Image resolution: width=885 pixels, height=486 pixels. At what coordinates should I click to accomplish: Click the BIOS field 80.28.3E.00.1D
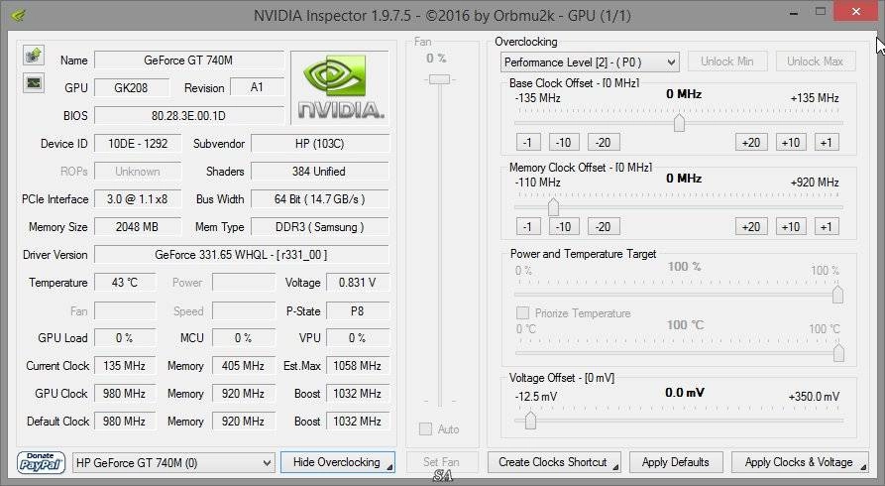tap(189, 115)
